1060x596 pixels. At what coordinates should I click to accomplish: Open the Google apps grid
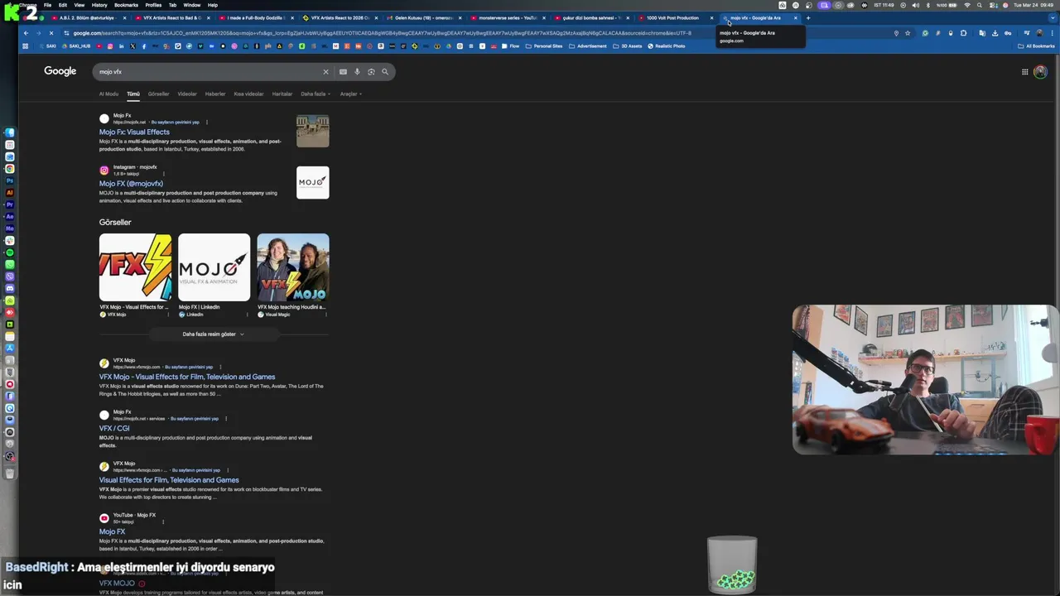[x=1024, y=72]
